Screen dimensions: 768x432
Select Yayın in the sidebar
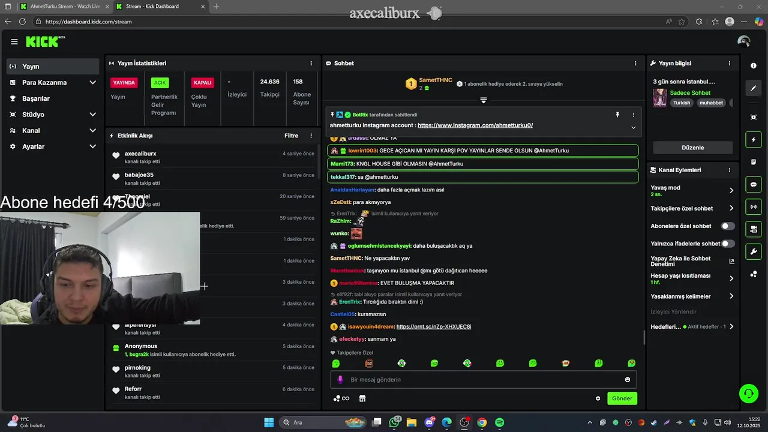[53, 67]
